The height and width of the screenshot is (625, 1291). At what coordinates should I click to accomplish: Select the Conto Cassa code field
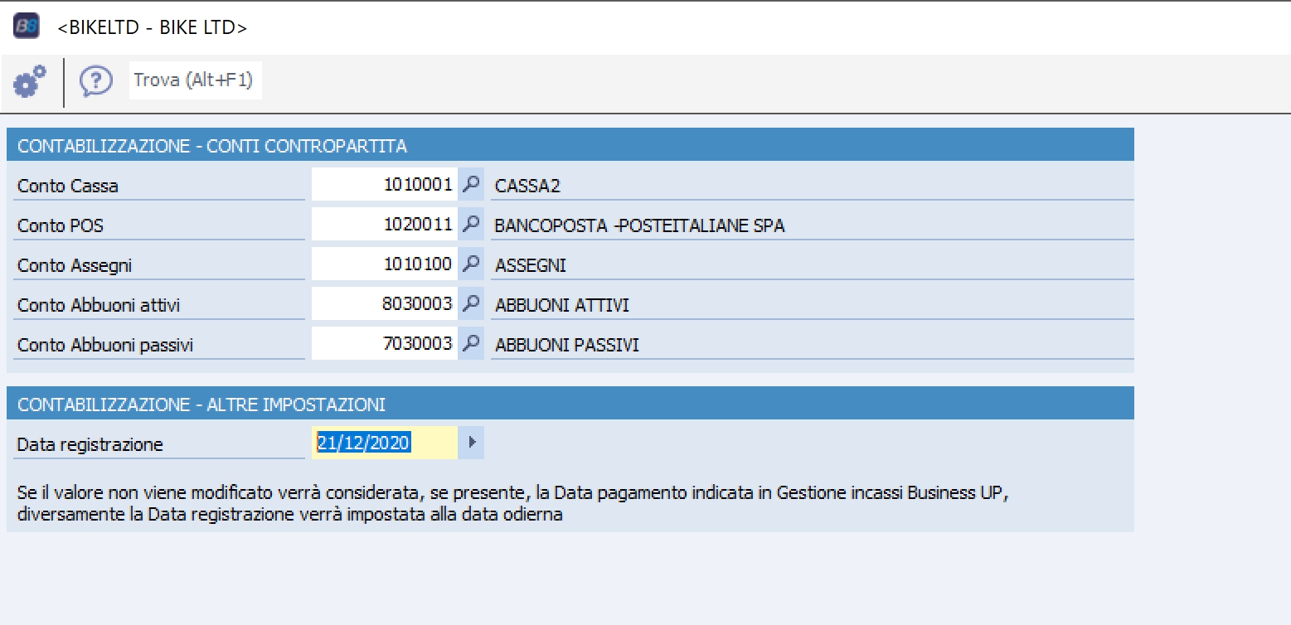(x=385, y=185)
